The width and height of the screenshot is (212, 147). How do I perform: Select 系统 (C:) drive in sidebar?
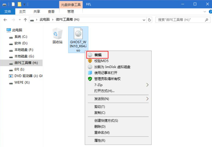click(21, 36)
